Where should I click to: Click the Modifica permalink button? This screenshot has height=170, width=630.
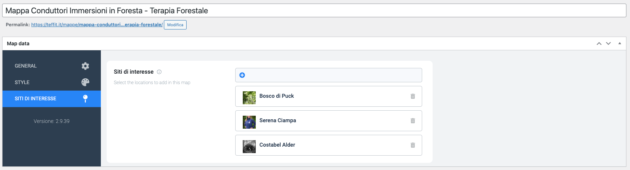(175, 25)
